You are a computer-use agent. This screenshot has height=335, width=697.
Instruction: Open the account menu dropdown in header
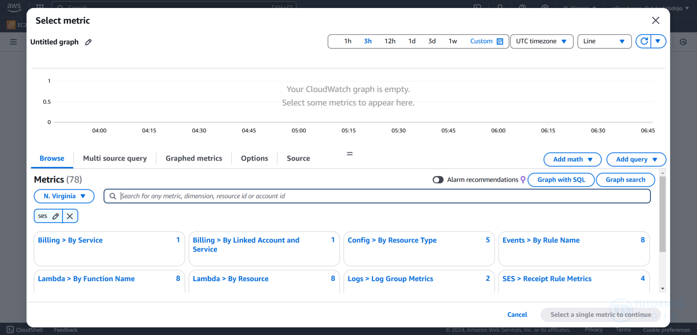click(x=651, y=8)
